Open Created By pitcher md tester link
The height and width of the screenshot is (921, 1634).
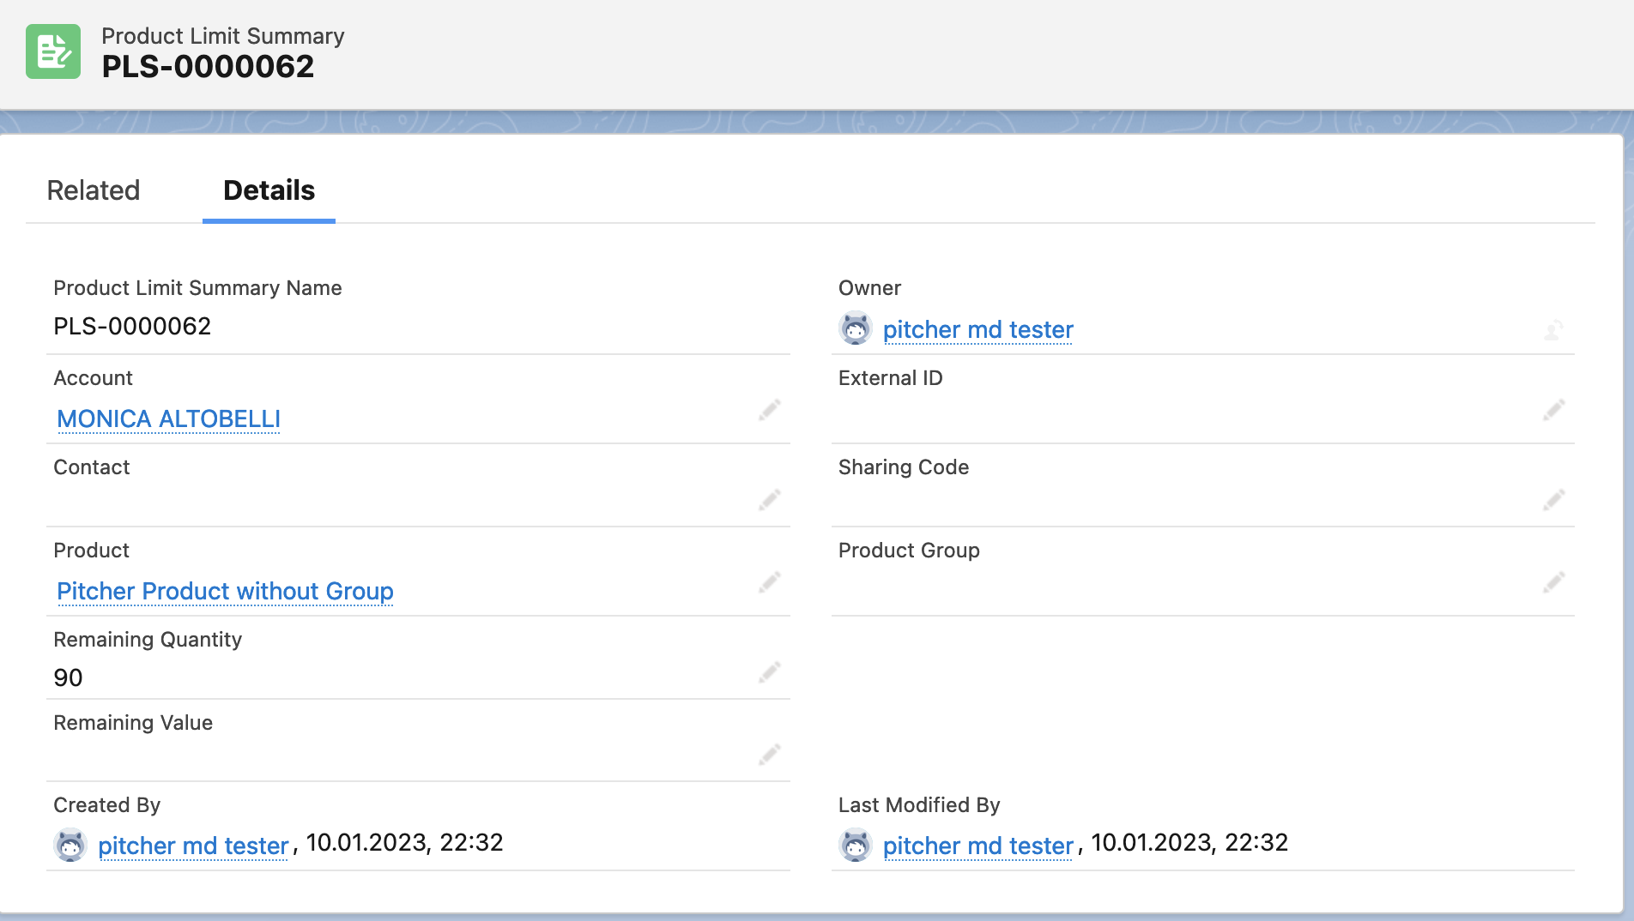(x=193, y=846)
